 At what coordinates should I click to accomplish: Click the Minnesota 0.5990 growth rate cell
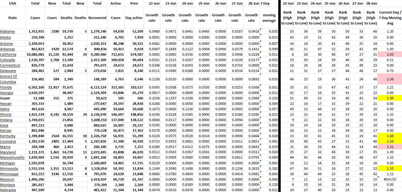coord(168,168)
